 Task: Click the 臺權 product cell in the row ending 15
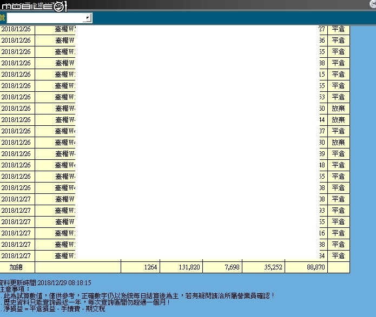pos(65,74)
